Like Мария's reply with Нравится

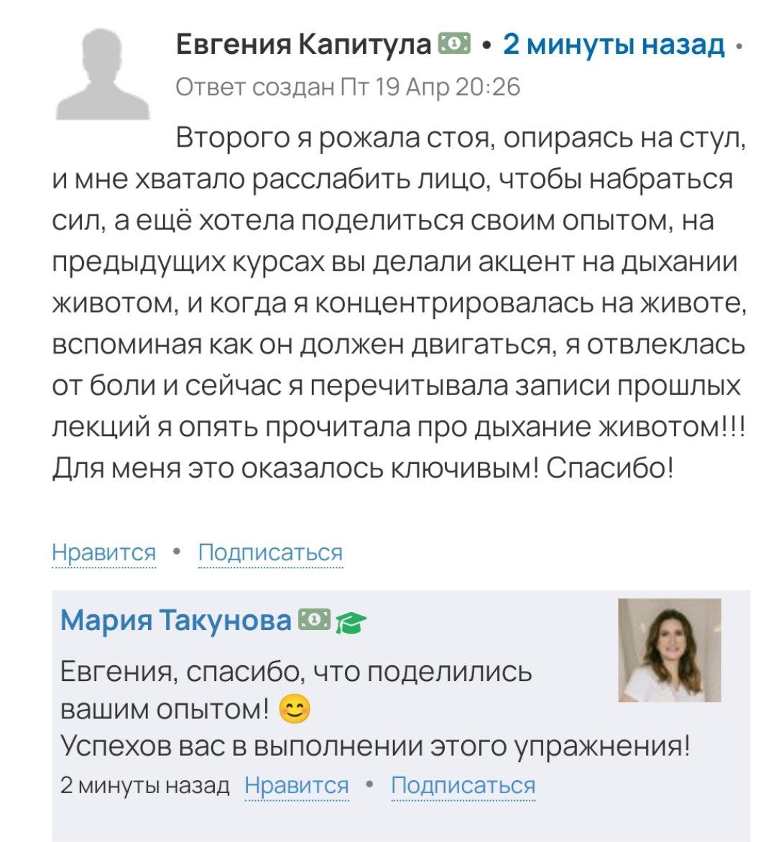[x=297, y=785]
